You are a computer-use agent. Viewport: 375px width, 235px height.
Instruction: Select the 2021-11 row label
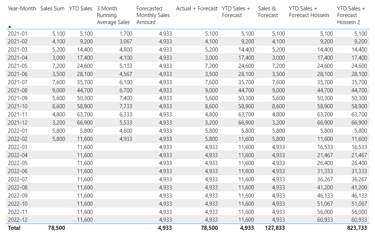point(18,114)
